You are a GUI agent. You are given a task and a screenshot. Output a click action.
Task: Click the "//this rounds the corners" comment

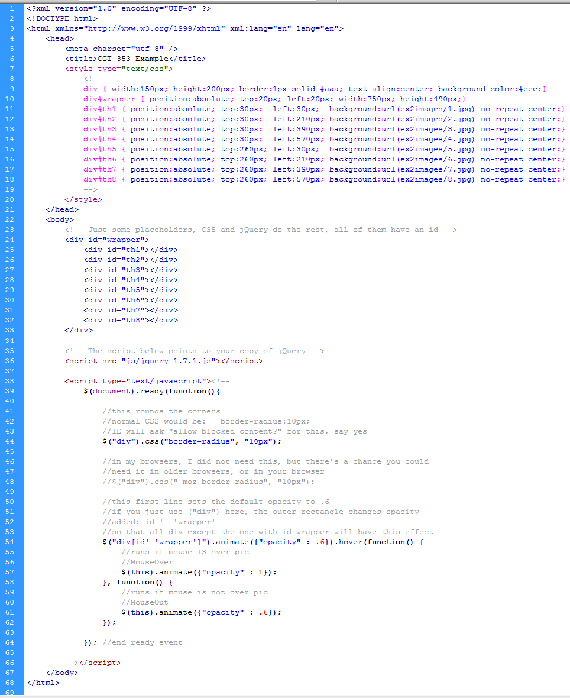click(x=161, y=411)
